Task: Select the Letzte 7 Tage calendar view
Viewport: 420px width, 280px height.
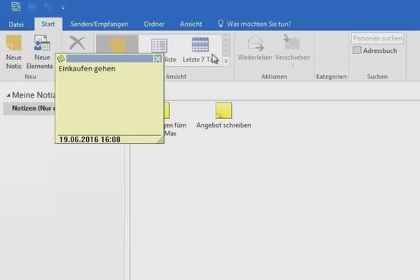Action: pyautogui.click(x=200, y=50)
